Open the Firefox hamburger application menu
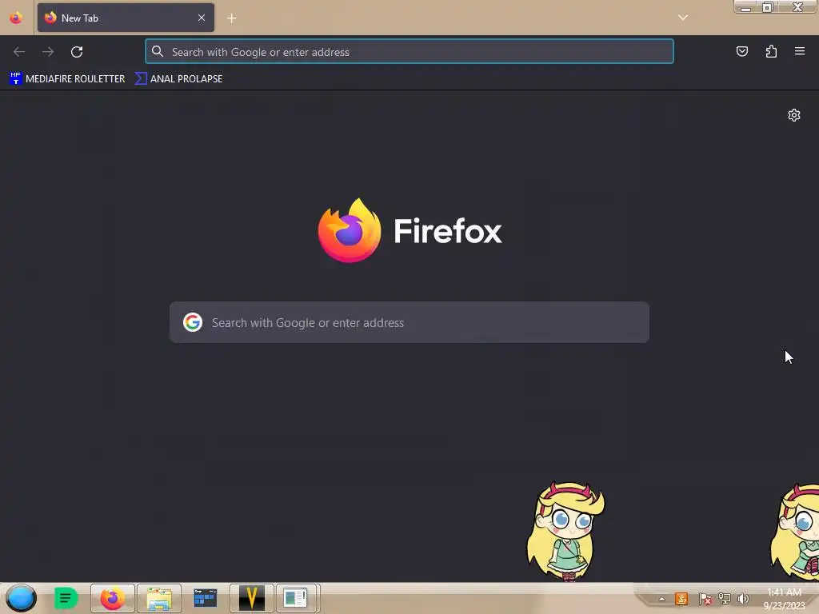 click(x=800, y=51)
